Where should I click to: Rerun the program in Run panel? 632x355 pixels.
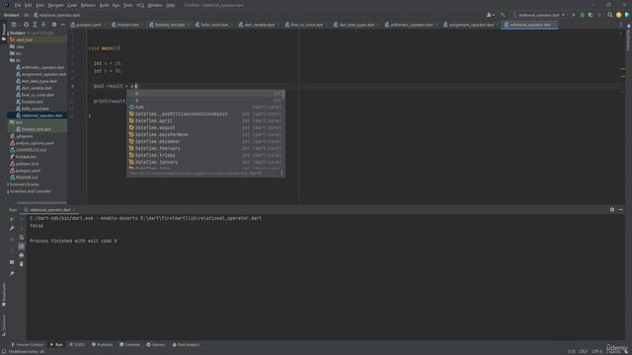click(12, 219)
